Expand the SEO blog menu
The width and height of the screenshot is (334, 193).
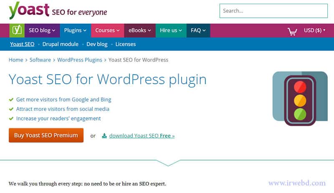coord(42,30)
